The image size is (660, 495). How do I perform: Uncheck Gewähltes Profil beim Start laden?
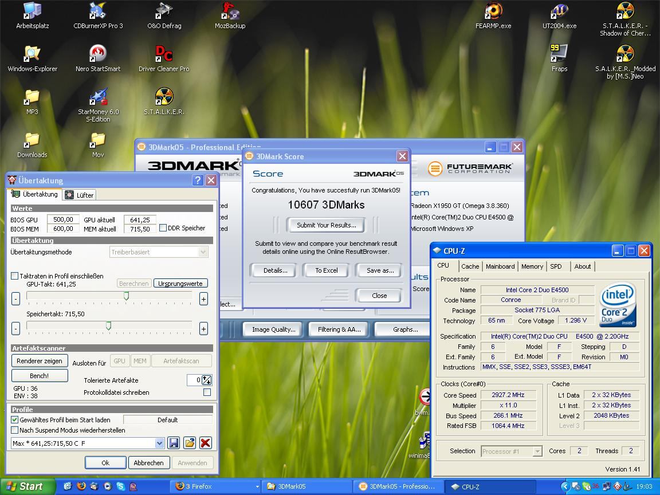[x=14, y=419]
